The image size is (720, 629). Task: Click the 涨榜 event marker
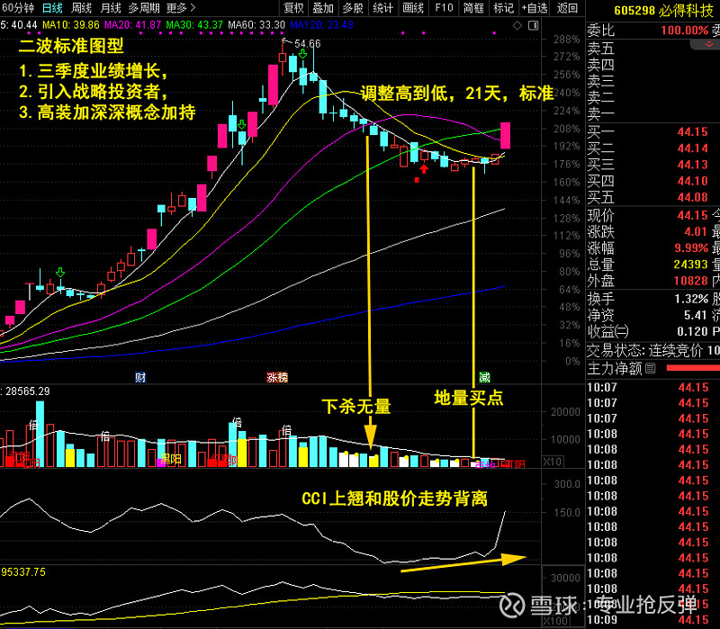[277, 377]
